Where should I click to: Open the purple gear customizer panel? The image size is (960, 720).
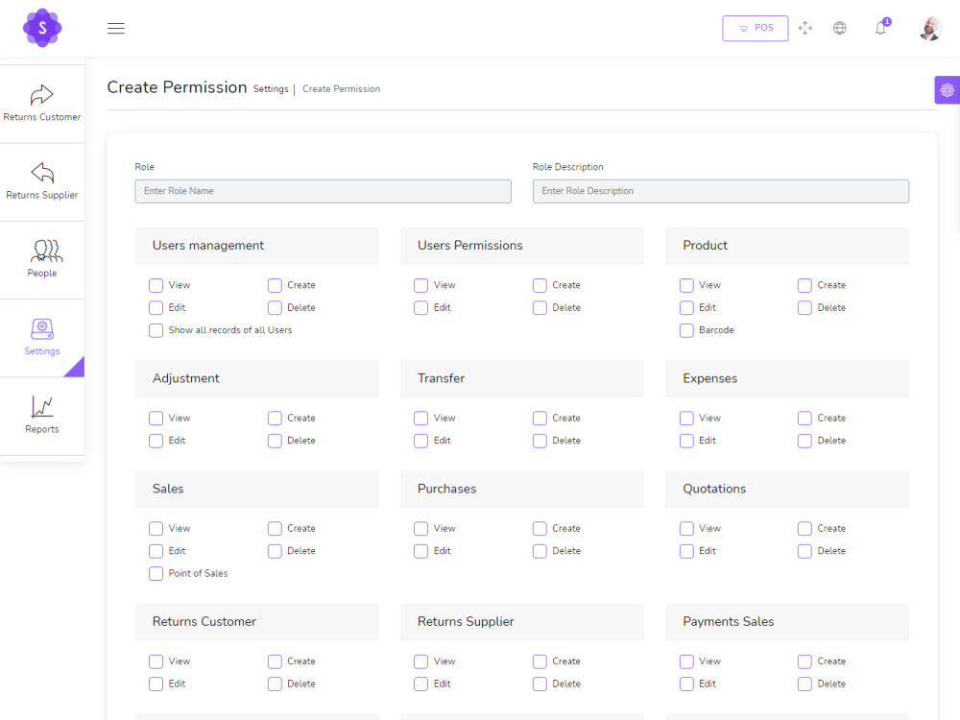(x=948, y=90)
